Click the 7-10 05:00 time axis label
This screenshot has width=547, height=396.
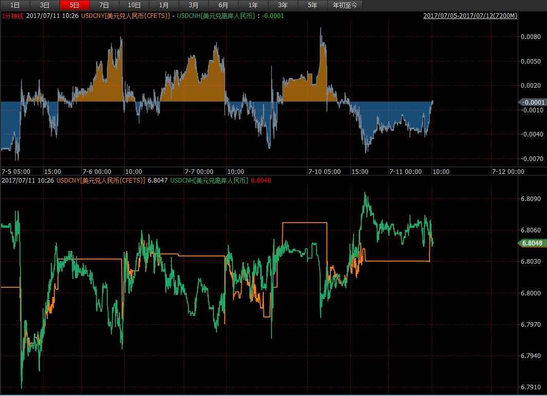324,171
